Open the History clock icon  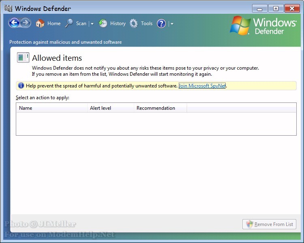[103, 23]
